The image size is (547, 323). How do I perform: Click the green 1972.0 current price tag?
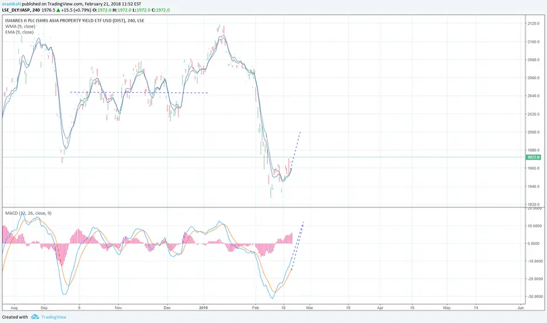pos(534,157)
